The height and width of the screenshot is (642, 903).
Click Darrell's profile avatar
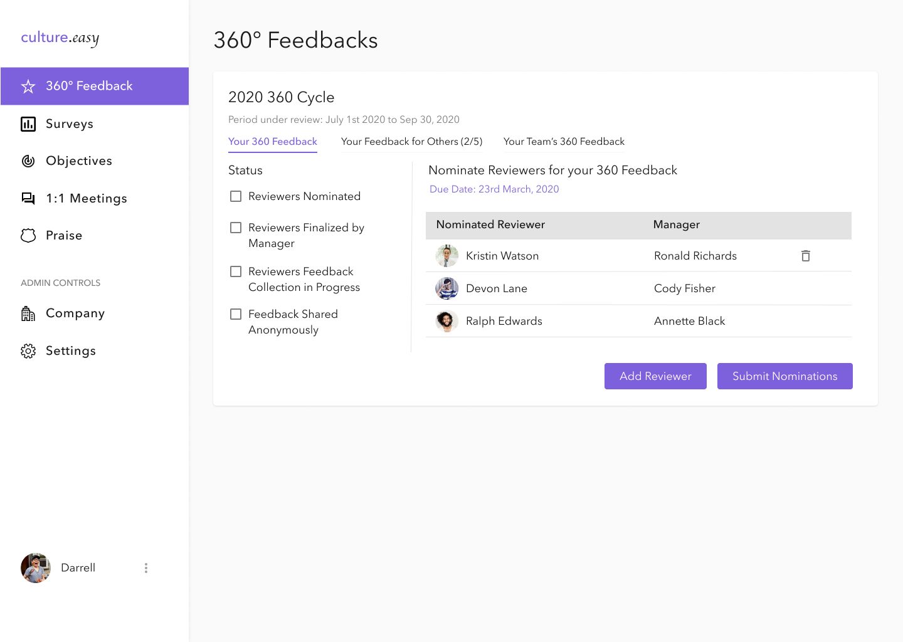tap(36, 568)
